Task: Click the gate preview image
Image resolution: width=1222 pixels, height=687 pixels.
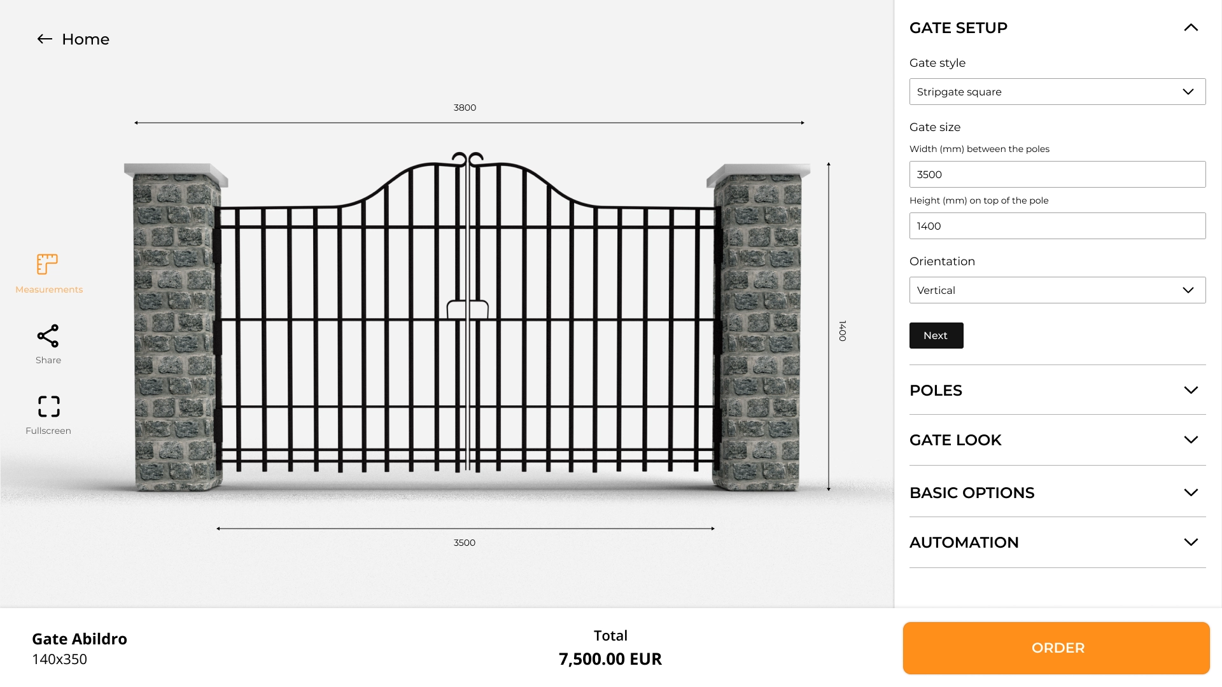Action: click(467, 318)
